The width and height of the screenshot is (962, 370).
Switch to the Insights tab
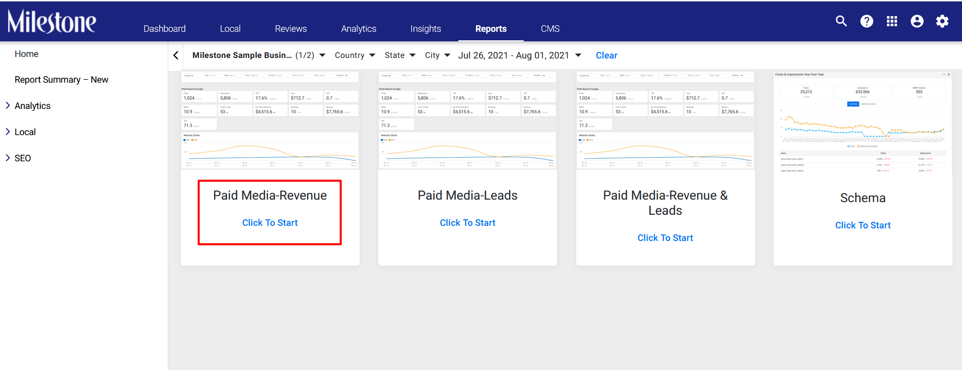[426, 29]
